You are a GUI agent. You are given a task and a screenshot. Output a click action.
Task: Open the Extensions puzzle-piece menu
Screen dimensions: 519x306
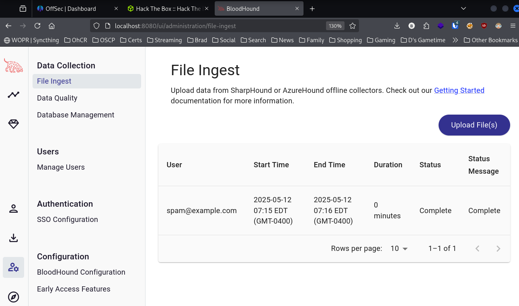point(426,26)
